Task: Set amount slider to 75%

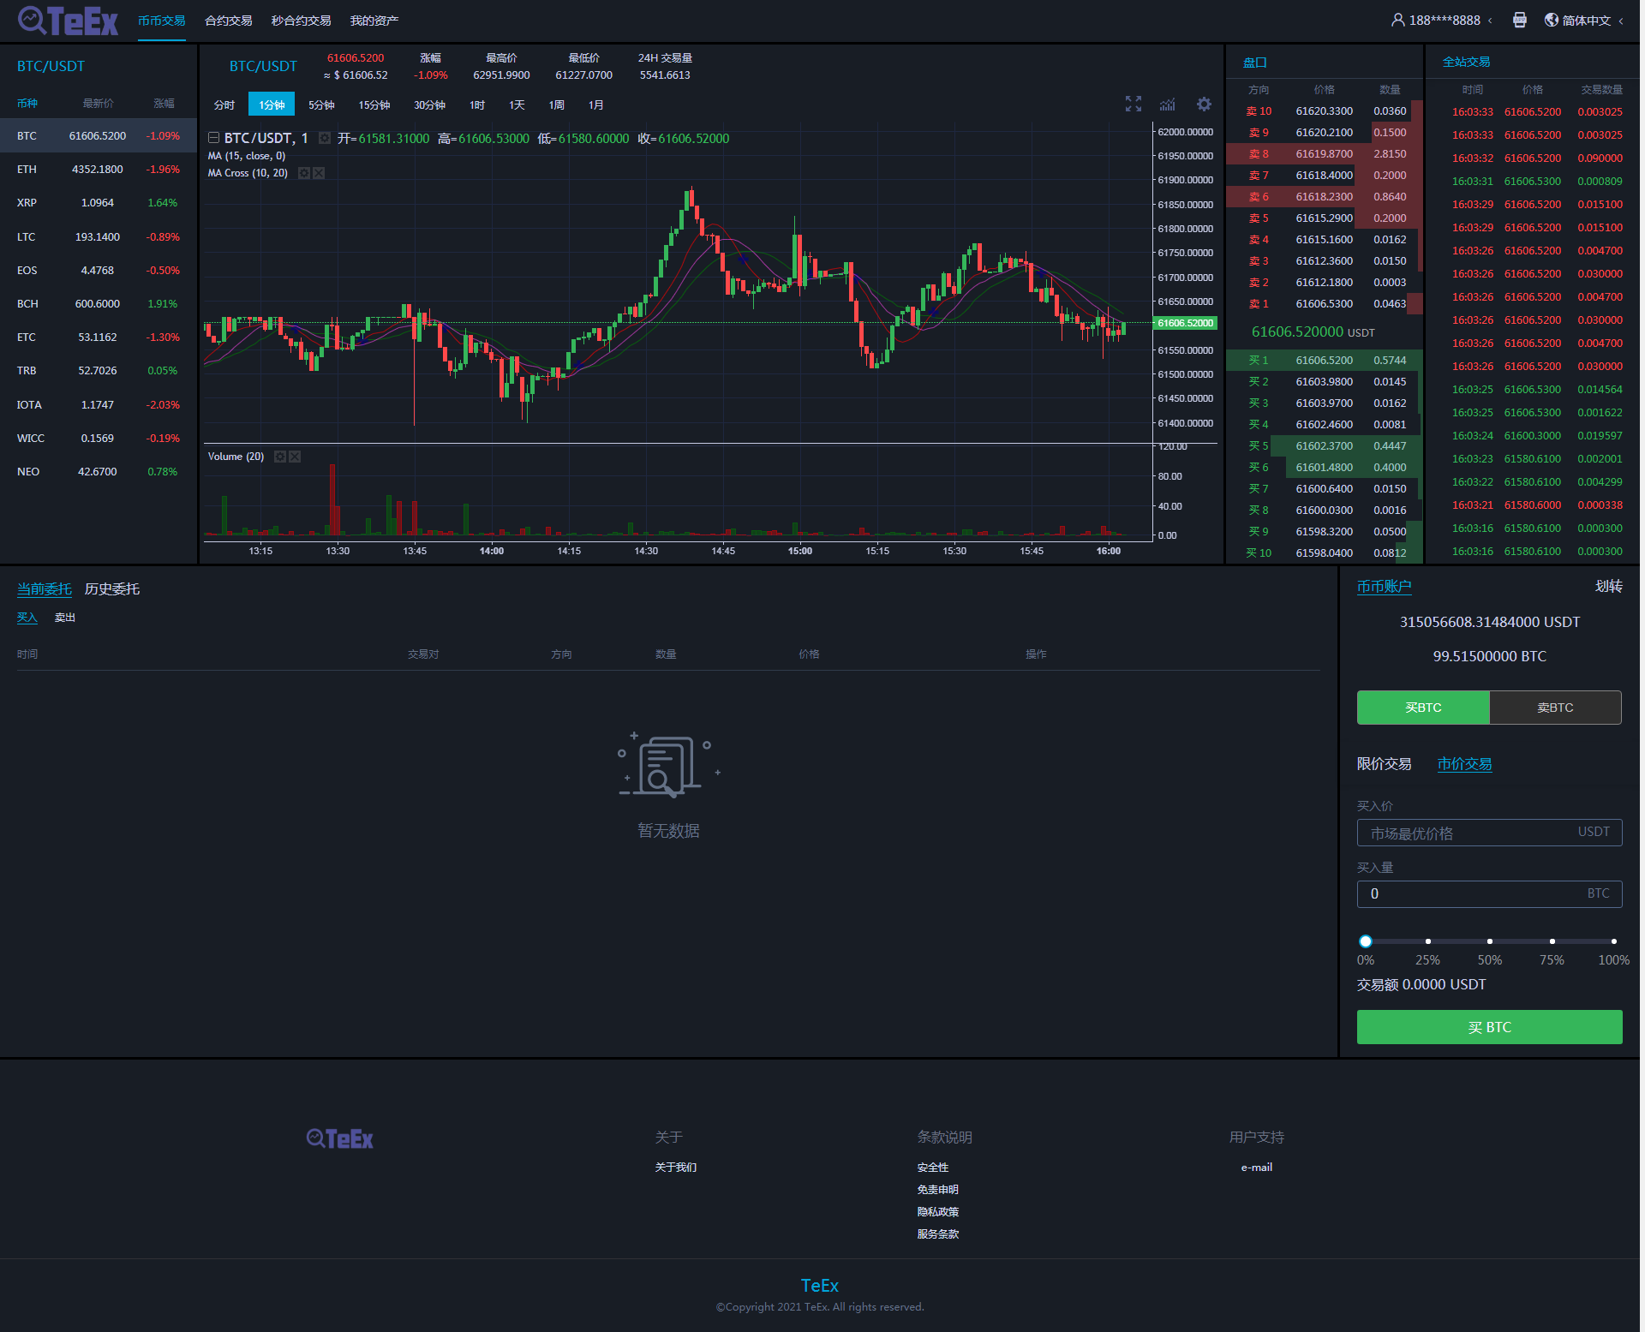Action: (x=1552, y=941)
